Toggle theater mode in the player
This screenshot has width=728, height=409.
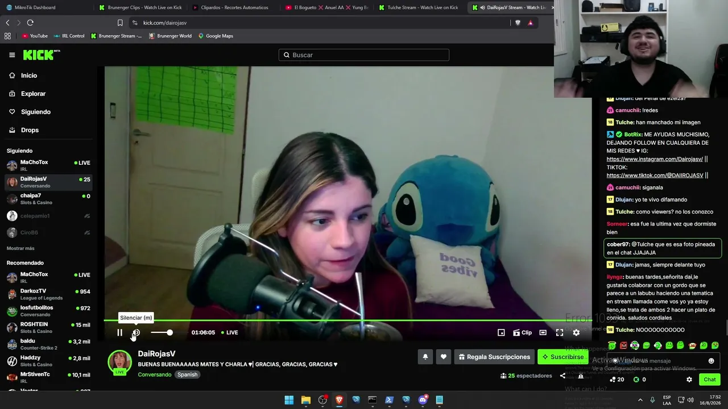(543, 332)
